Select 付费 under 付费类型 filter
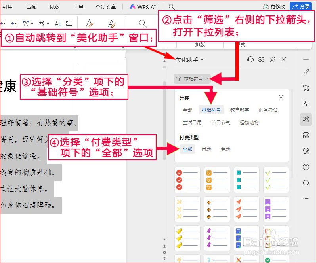 [206, 149]
